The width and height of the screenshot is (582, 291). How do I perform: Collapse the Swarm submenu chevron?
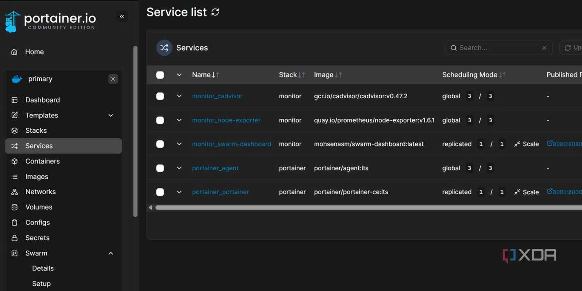tap(111, 253)
